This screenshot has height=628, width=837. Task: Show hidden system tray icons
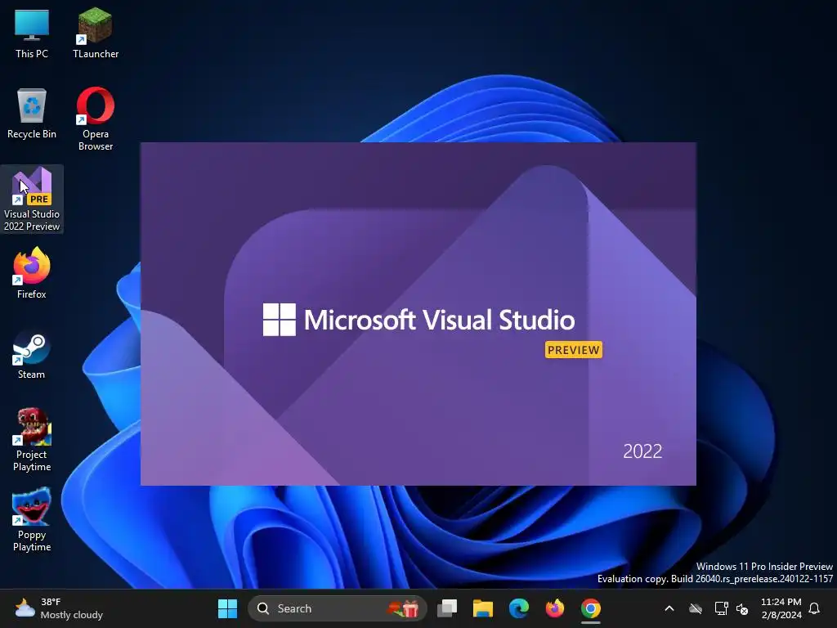[669, 608]
